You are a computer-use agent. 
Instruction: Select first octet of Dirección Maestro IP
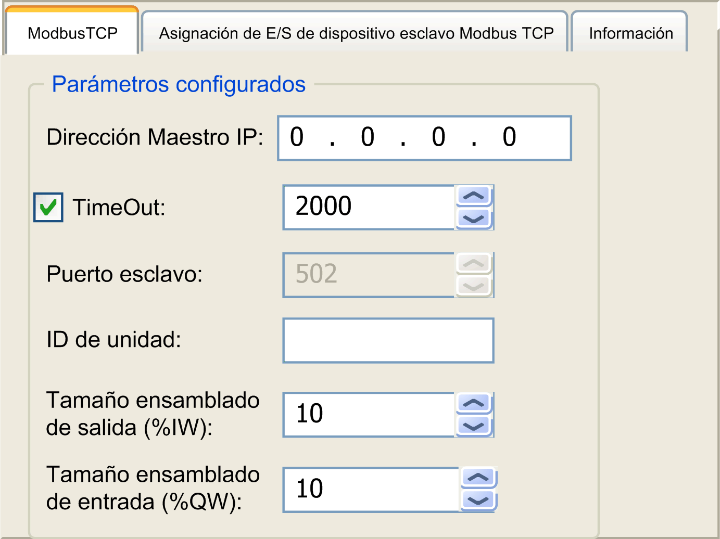pos(297,138)
